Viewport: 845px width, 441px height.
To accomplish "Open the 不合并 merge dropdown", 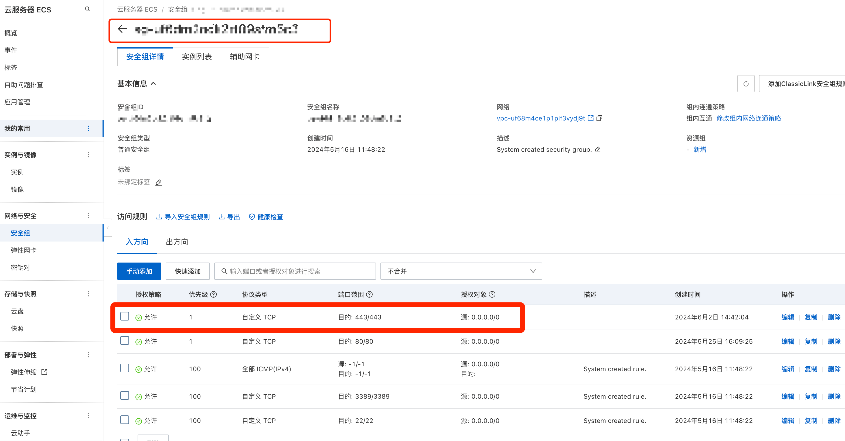I will tap(461, 271).
